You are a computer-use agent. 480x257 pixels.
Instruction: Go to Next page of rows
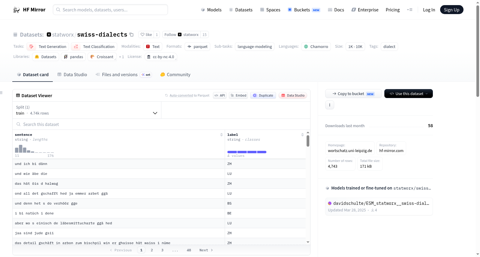click(206, 250)
